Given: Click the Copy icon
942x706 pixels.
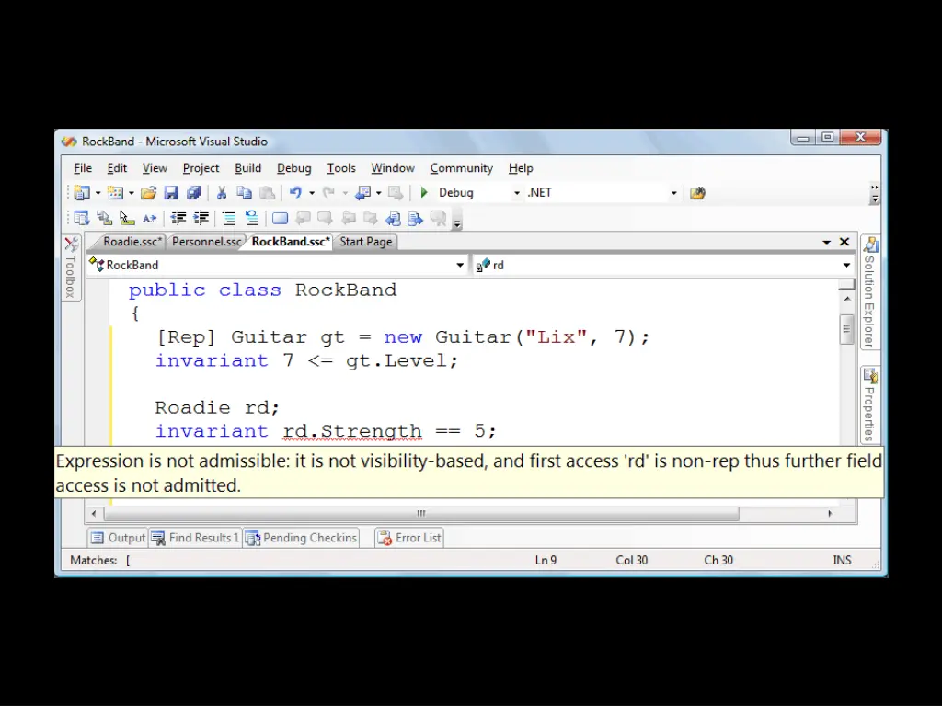Looking at the screenshot, I should [x=244, y=193].
